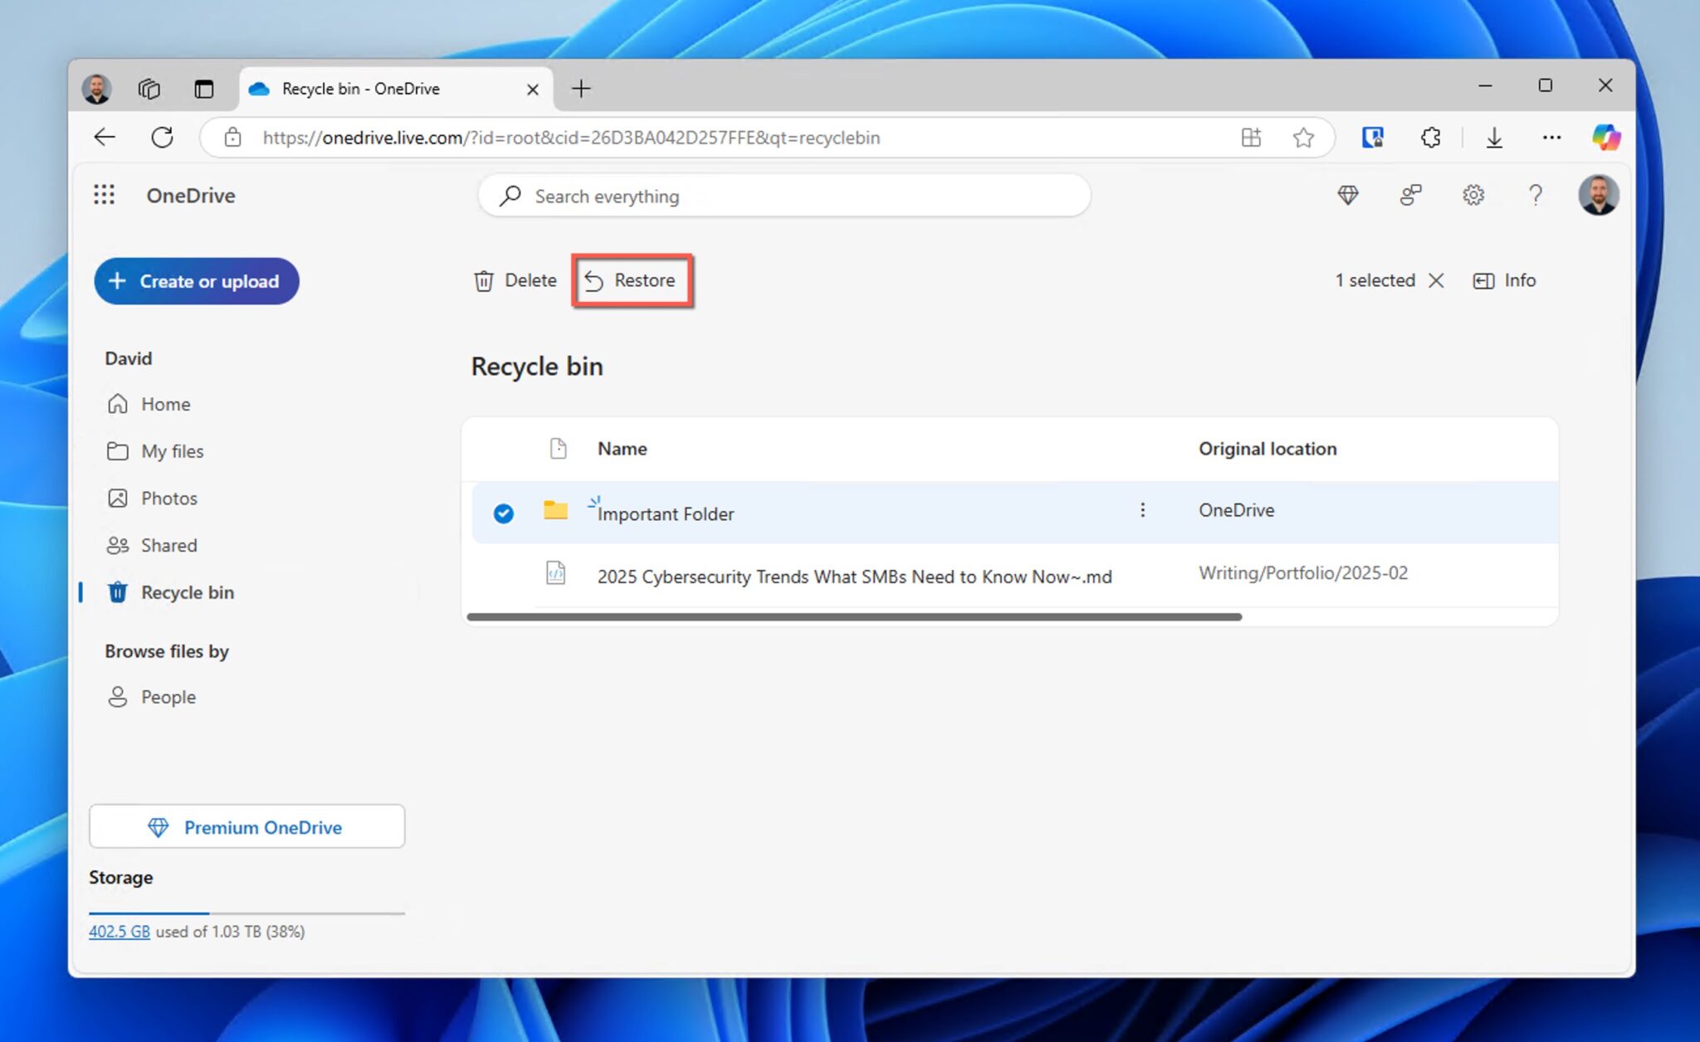Viewport: 1700px width, 1042px height.
Task: Open storage details via the '402.5 GB' link
Action: coord(119,931)
